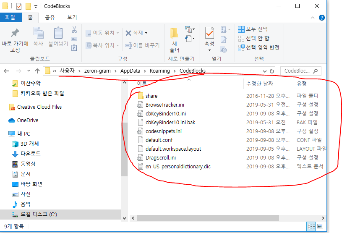Image resolution: width=342 pixels, height=233 pixels.
Task: Select 내 PC in navigation pane
Action: [x=23, y=134]
